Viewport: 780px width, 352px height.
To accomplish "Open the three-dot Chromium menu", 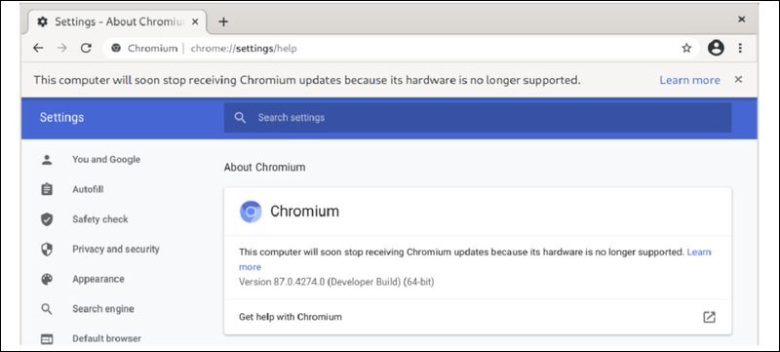I will click(x=740, y=48).
